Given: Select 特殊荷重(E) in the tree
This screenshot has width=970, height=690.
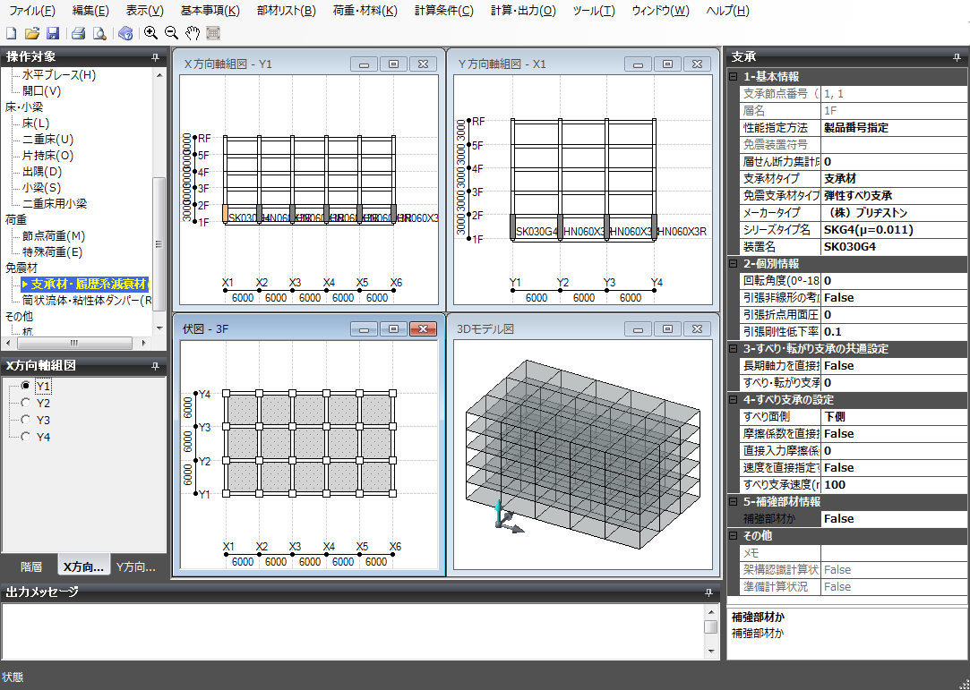Looking at the screenshot, I should [53, 251].
